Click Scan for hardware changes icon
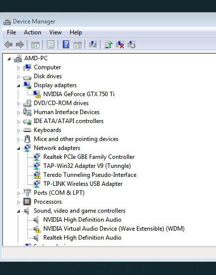This screenshot has width=216, height=275. [93, 44]
